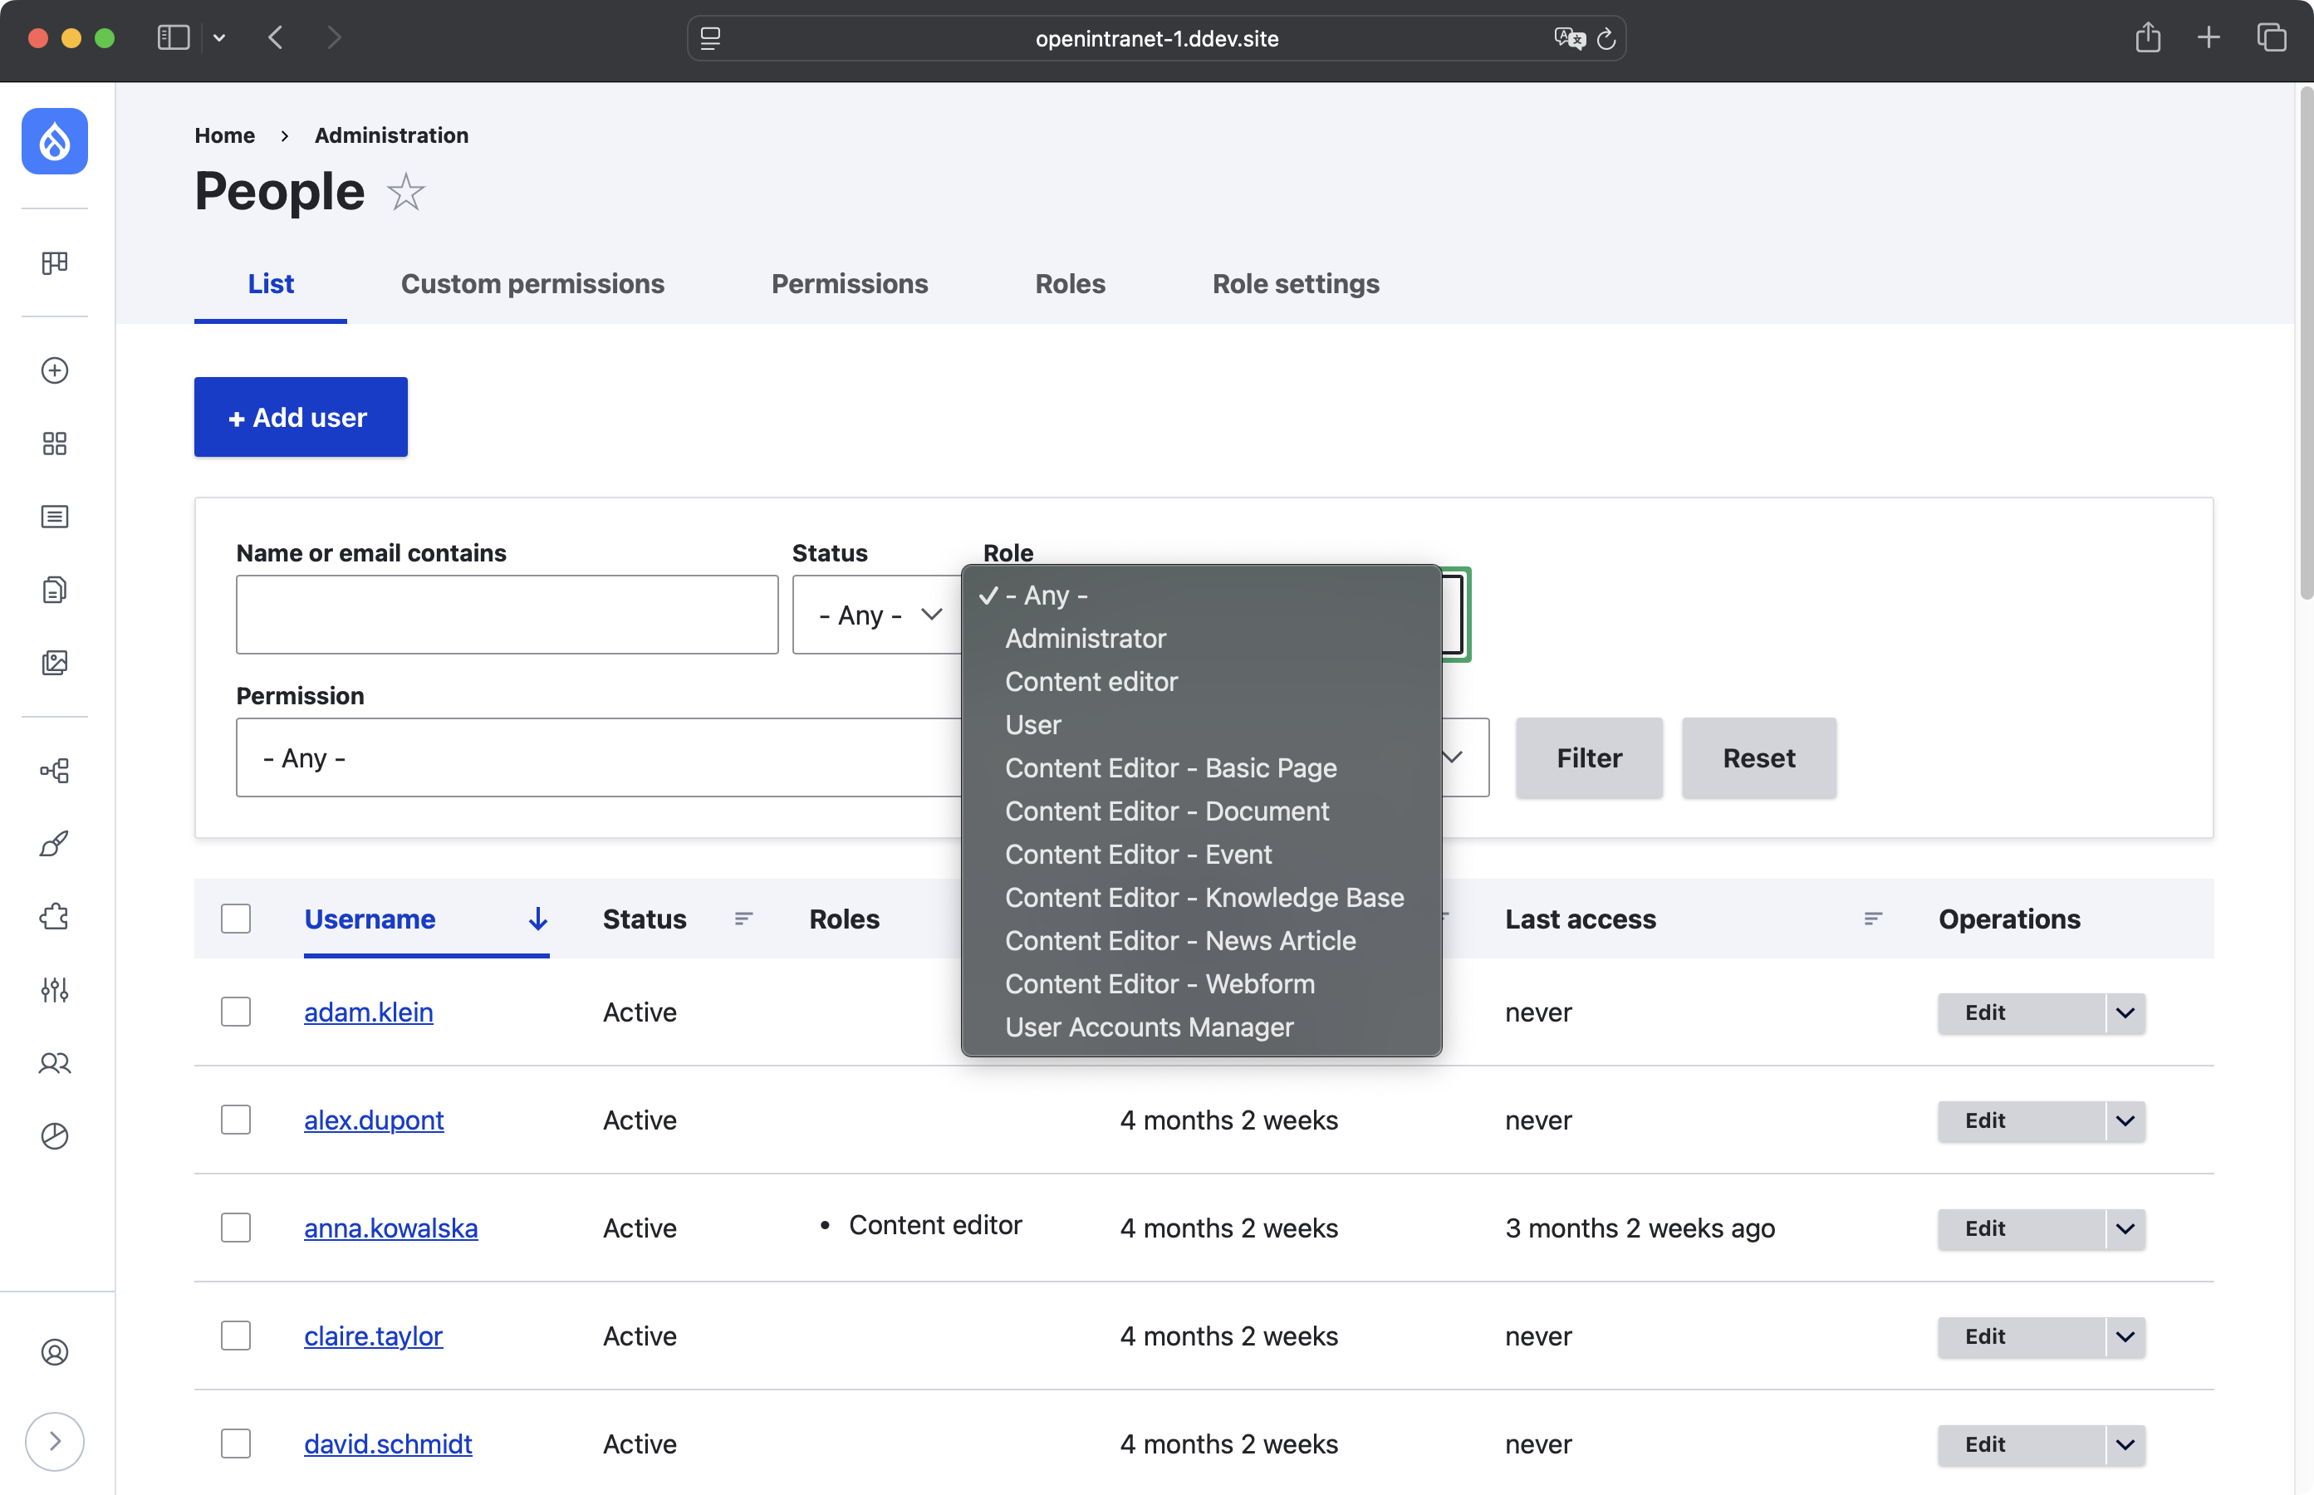The width and height of the screenshot is (2314, 1495).
Task: Expand david.schmidt's Edit operations dropdown arrow
Action: pos(2125,1444)
